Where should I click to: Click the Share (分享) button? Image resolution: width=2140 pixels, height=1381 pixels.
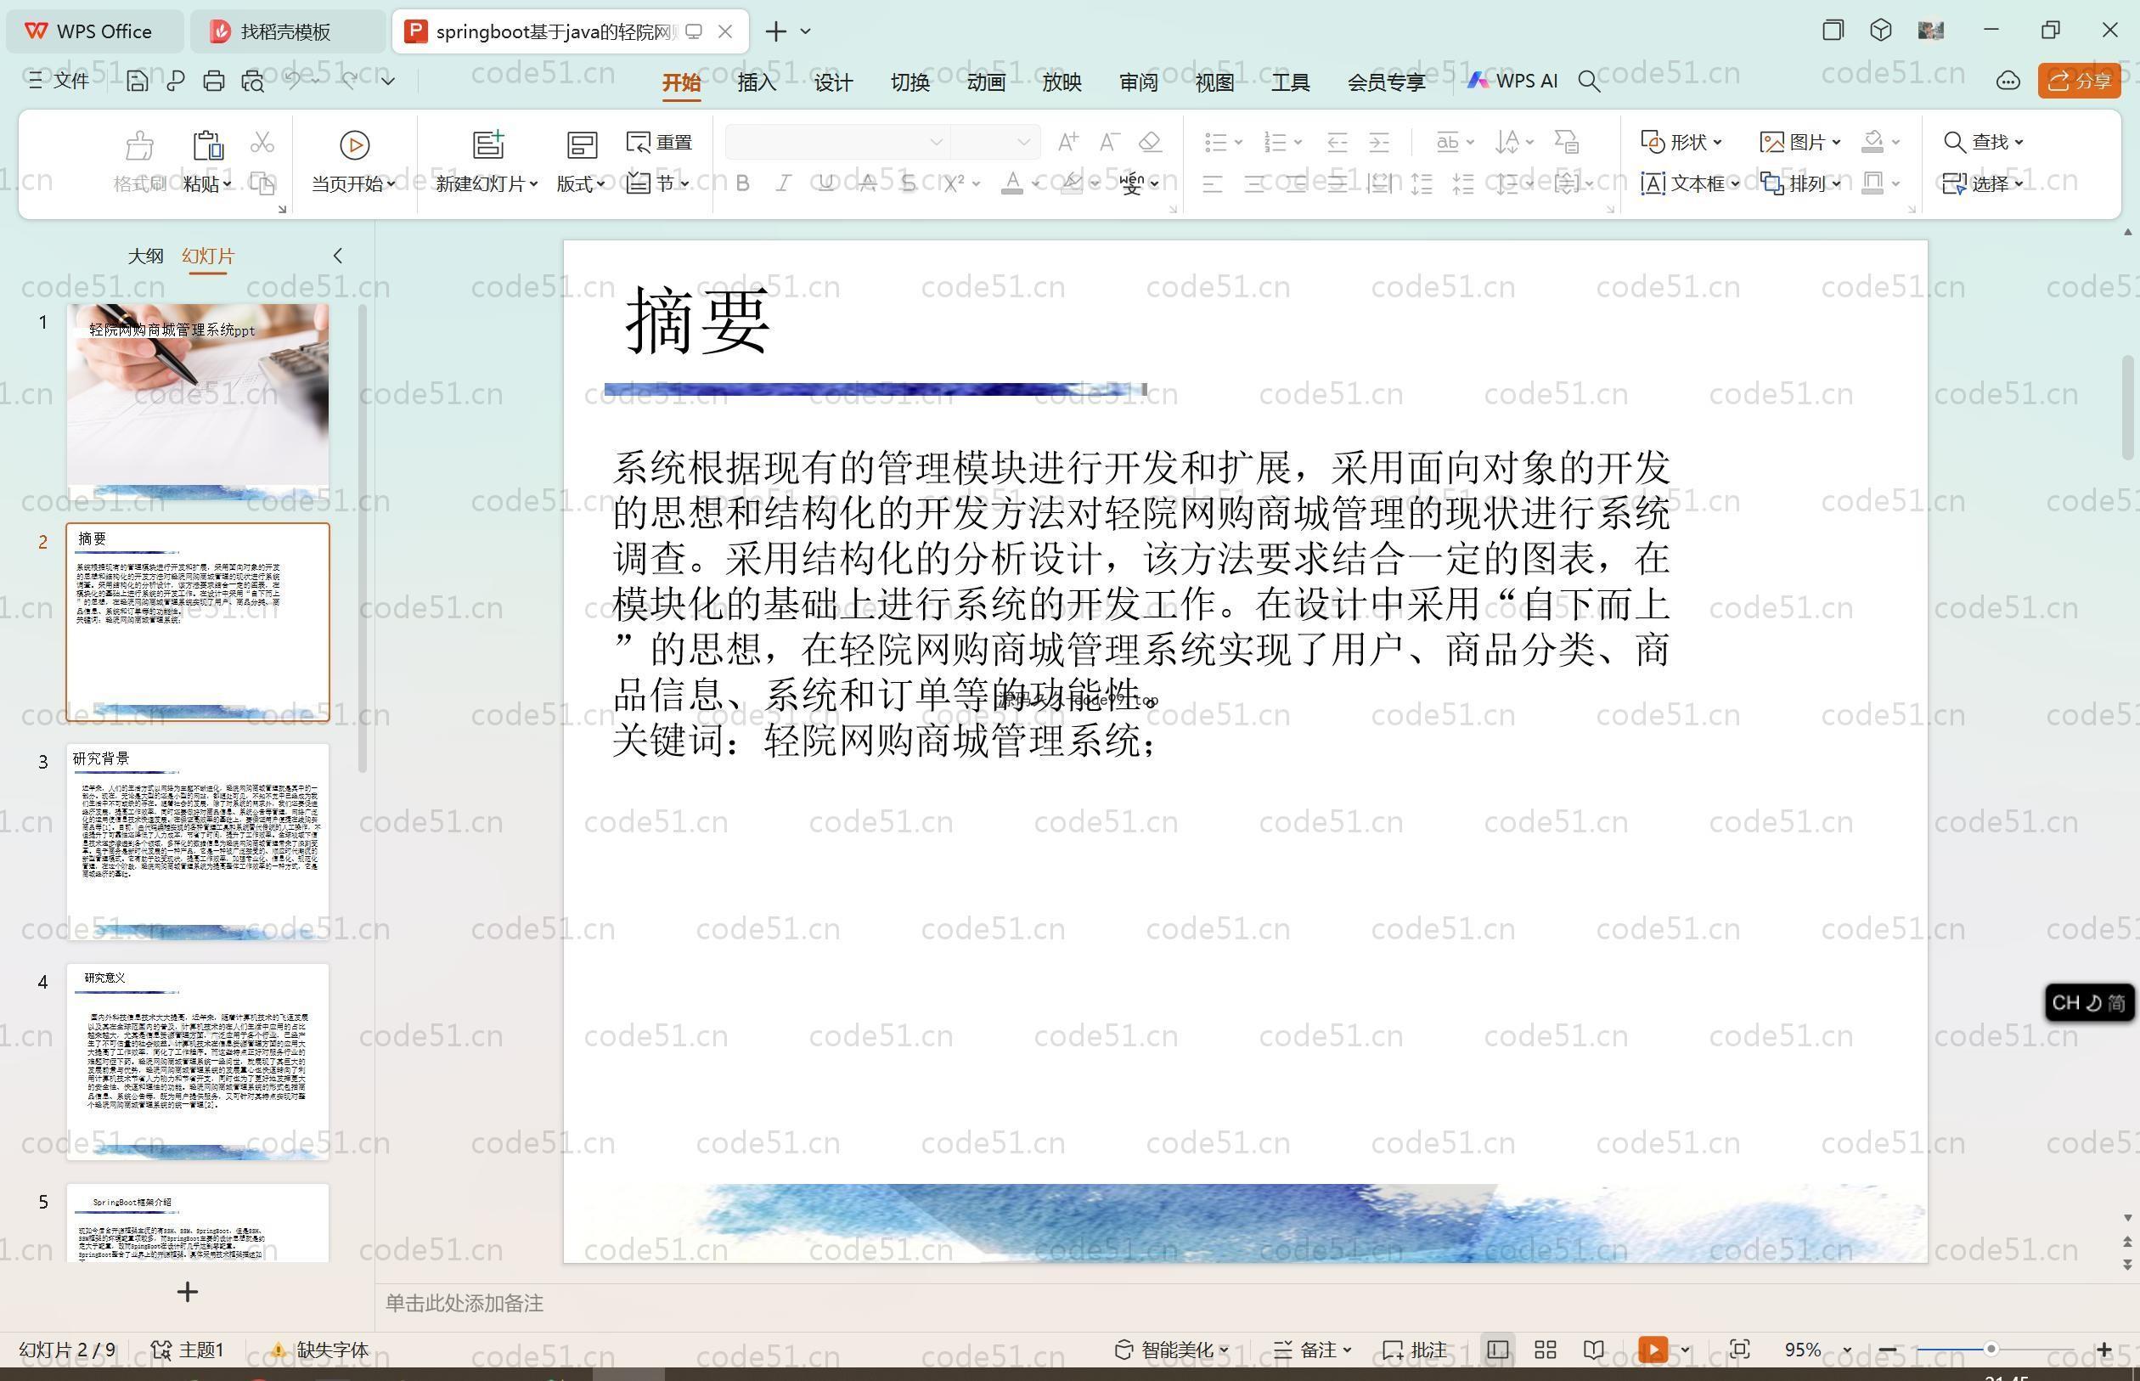2079,81
